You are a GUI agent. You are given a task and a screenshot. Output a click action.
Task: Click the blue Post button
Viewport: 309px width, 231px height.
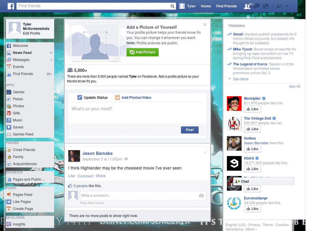pyautogui.click(x=190, y=130)
